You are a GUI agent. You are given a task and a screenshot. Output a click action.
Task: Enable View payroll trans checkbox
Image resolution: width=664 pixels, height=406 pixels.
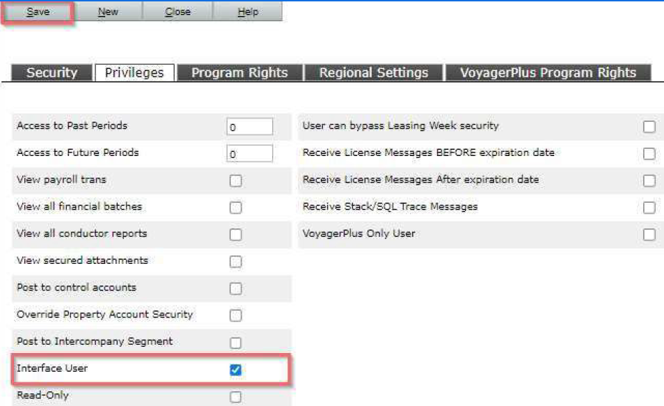pyautogui.click(x=236, y=181)
